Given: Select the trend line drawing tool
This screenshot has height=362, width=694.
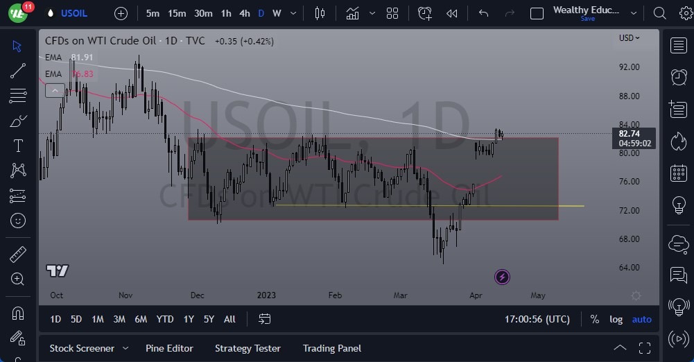Looking at the screenshot, I should [x=18, y=71].
